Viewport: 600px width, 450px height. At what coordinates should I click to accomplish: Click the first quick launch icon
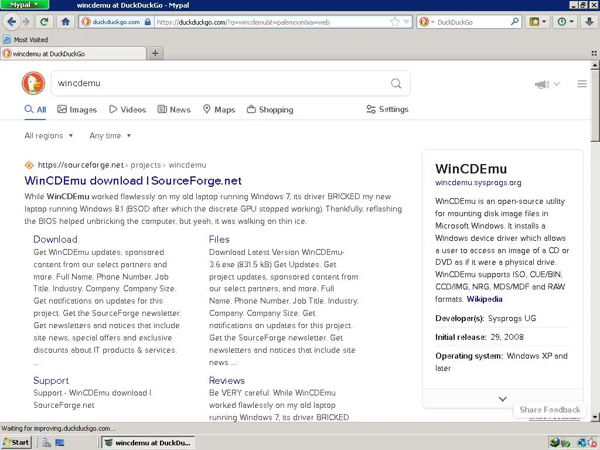47,443
